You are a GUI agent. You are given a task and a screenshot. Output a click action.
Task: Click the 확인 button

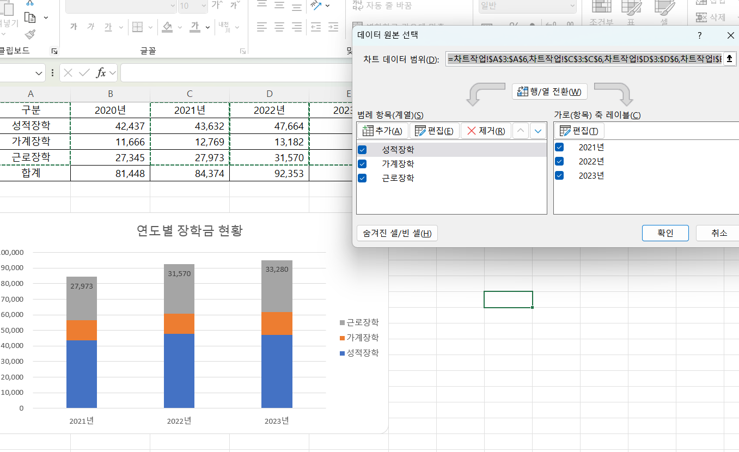(665, 233)
